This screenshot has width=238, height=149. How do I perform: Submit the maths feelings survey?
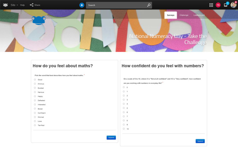(x=111, y=137)
